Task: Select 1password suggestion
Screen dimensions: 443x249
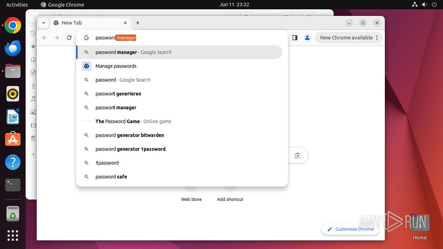Action: pyautogui.click(x=179, y=163)
